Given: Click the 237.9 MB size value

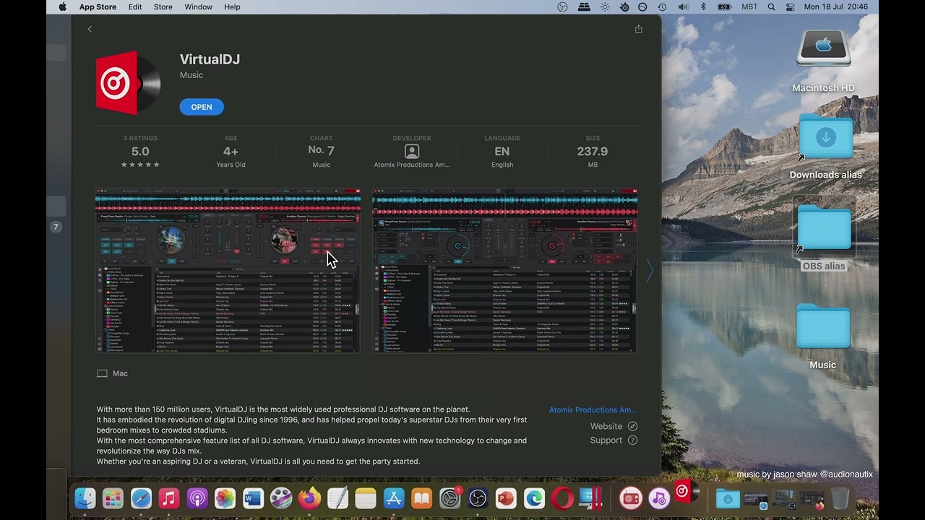Looking at the screenshot, I should point(593,152).
